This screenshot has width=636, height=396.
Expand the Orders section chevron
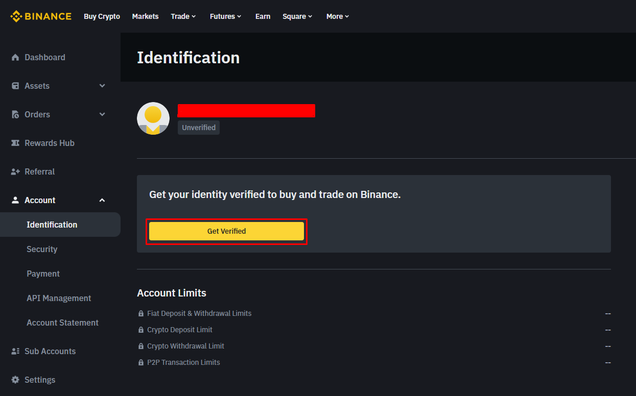102,114
